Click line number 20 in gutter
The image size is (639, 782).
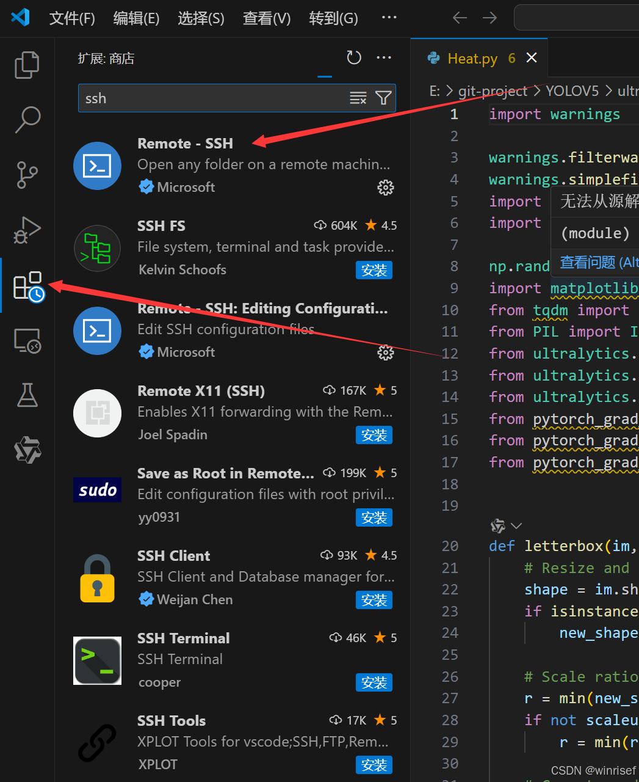[450, 546]
